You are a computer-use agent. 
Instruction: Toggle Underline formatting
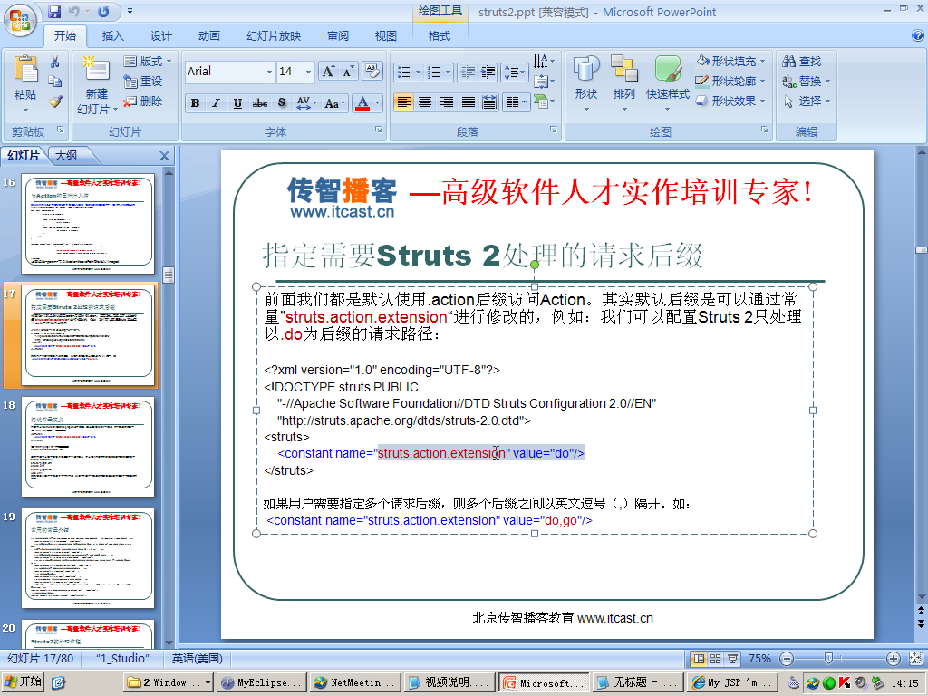[238, 103]
